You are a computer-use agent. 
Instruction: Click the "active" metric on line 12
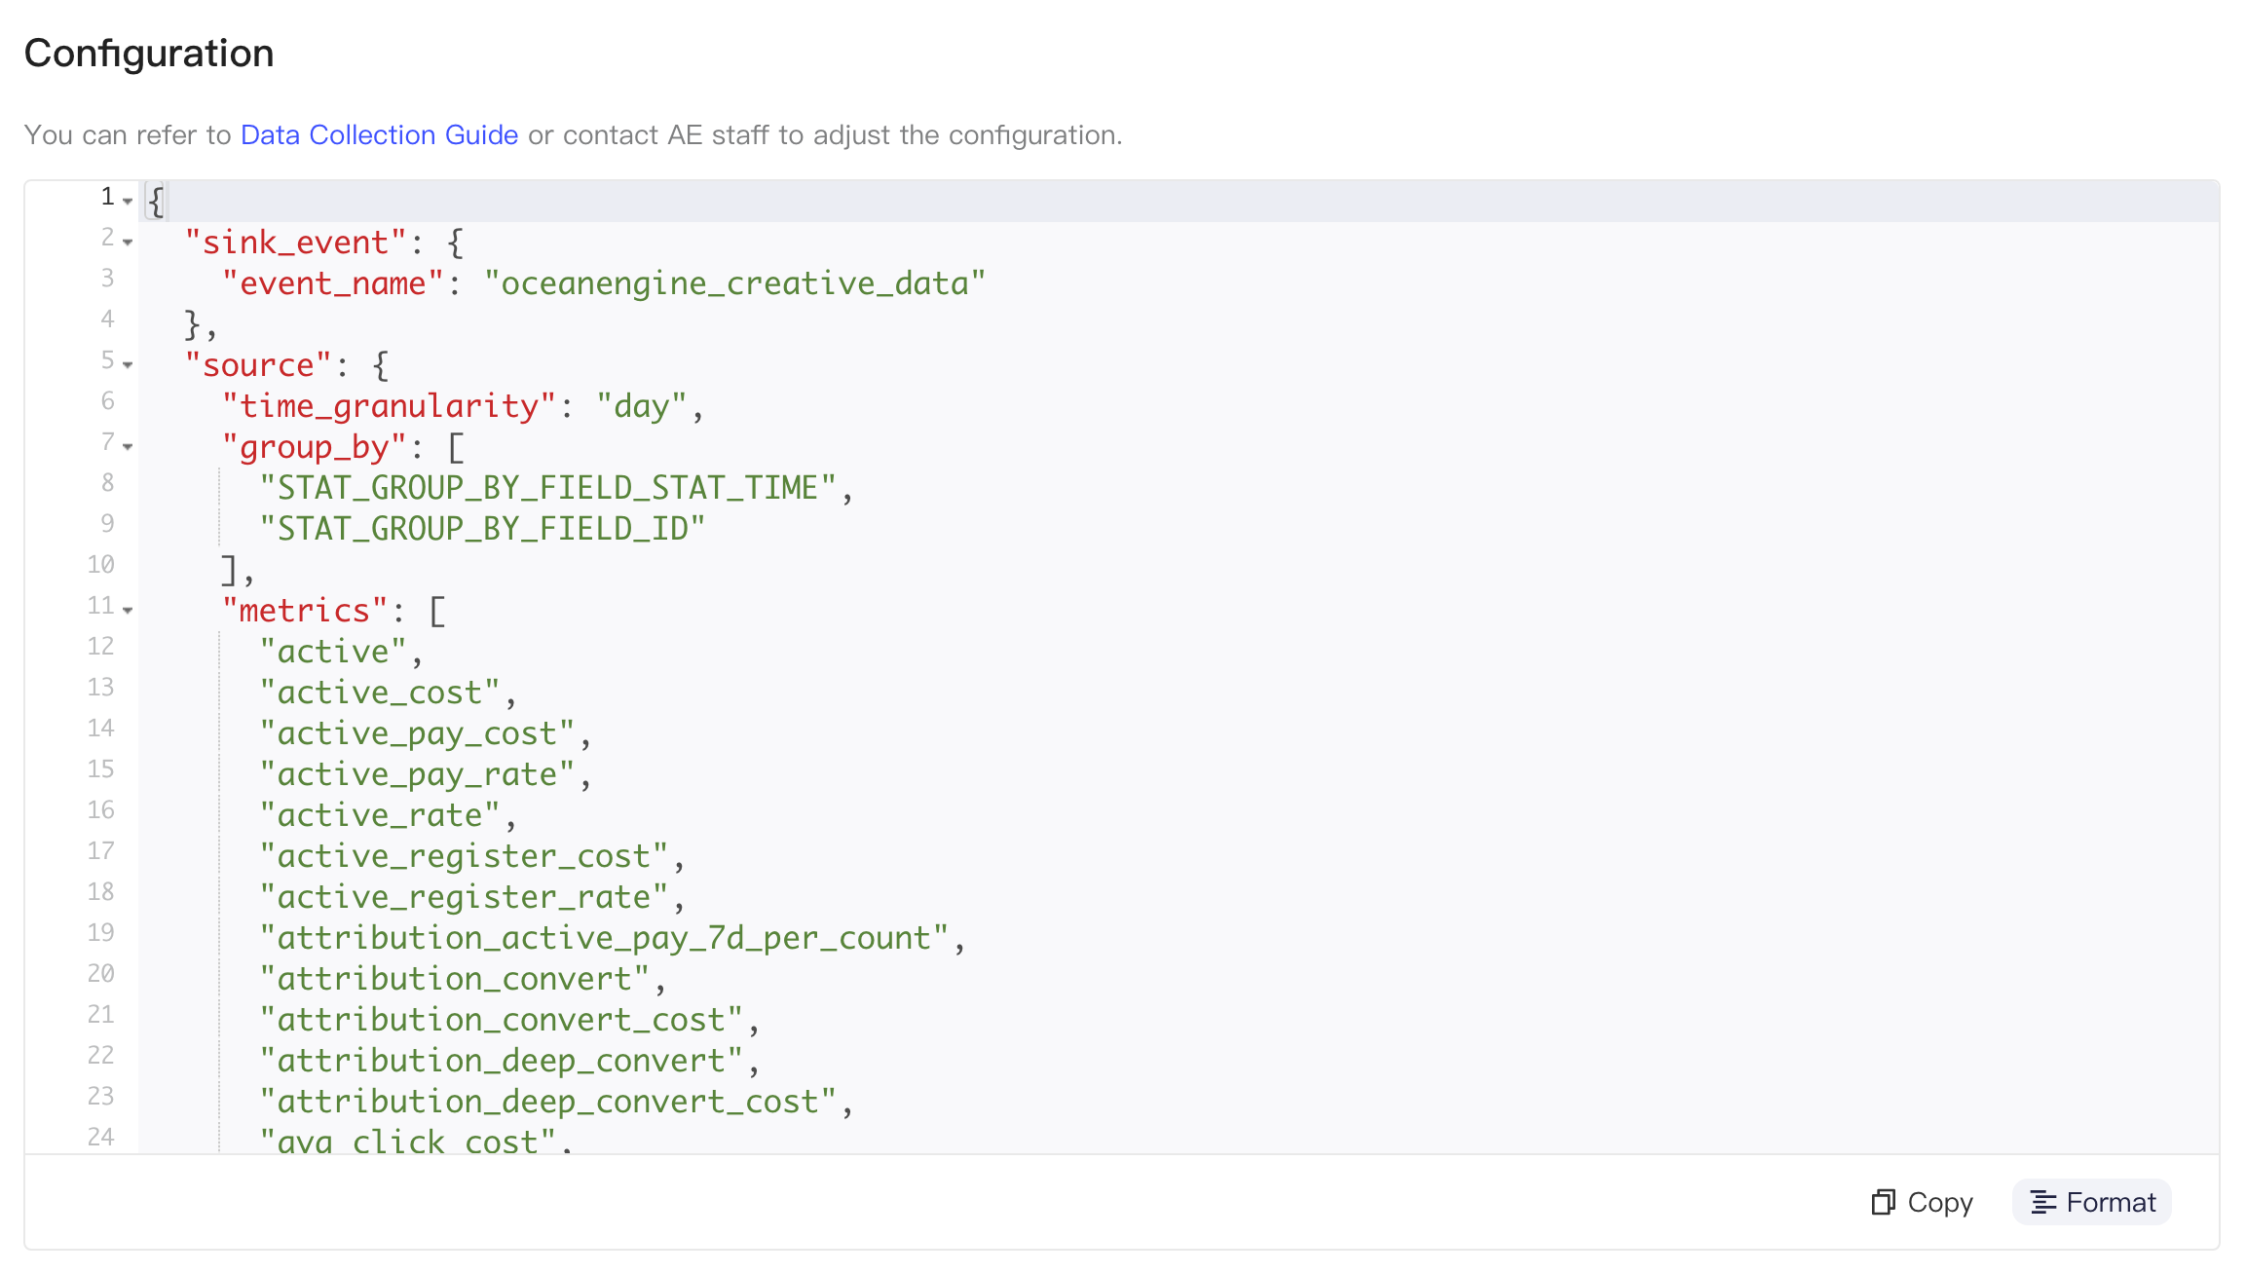(x=333, y=652)
